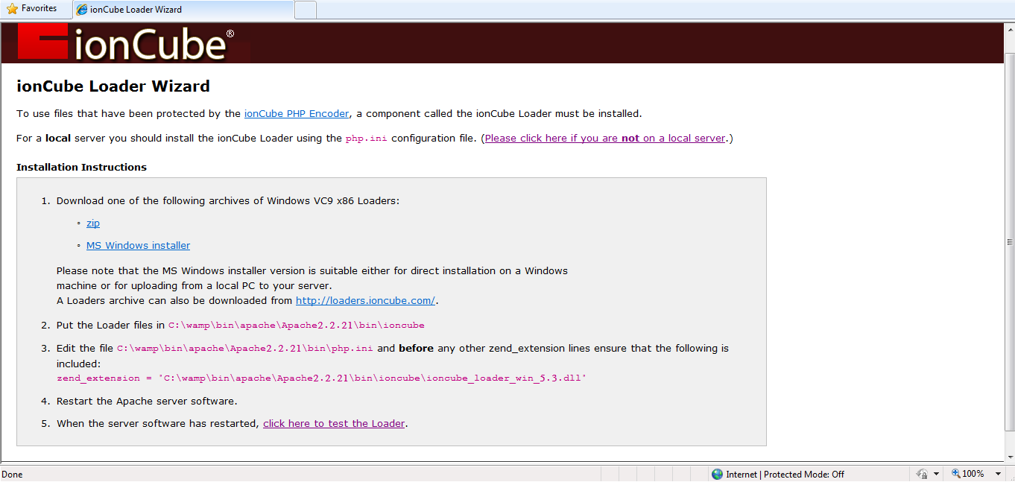Image resolution: width=1015 pixels, height=482 pixels.
Task: Click the zend_extension configuration line
Action: (x=322, y=378)
